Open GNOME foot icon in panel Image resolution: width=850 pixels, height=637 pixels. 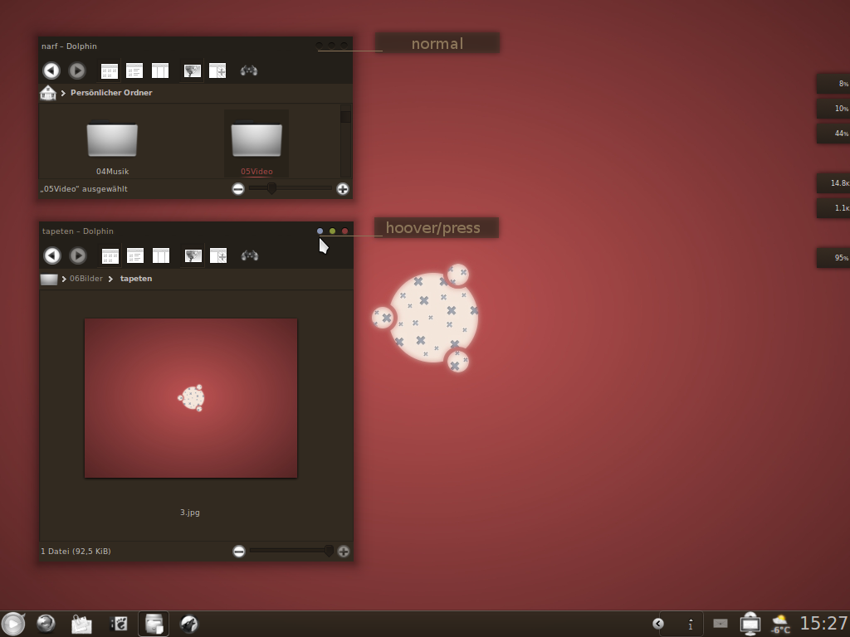point(119,624)
